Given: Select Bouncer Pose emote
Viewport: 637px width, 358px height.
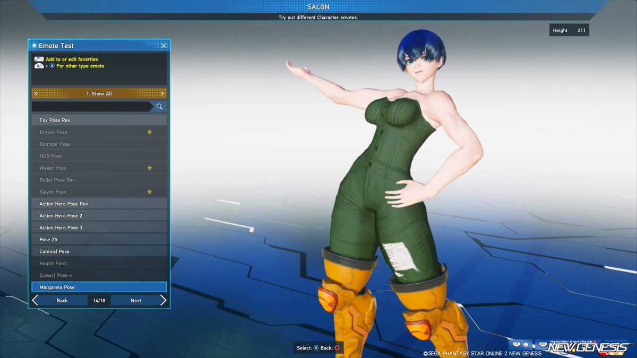Looking at the screenshot, I should (x=99, y=144).
